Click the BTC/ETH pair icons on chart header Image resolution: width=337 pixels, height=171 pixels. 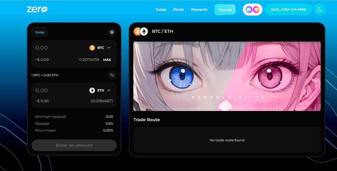(140, 31)
